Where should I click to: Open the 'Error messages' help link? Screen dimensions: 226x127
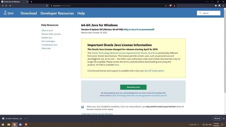[48, 41]
